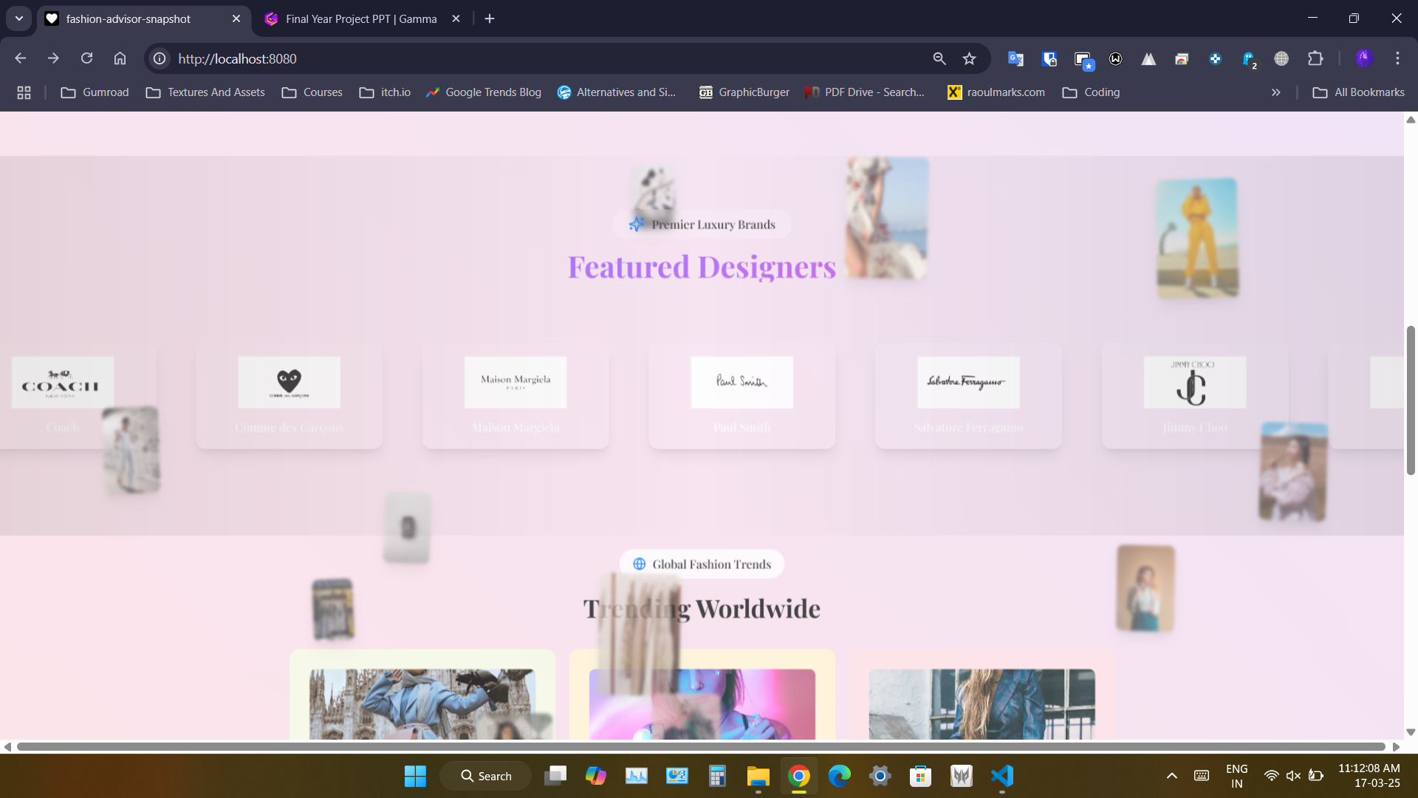Open the Extensions puzzle-piece menu
This screenshot has height=798, width=1418.
point(1317,58)
